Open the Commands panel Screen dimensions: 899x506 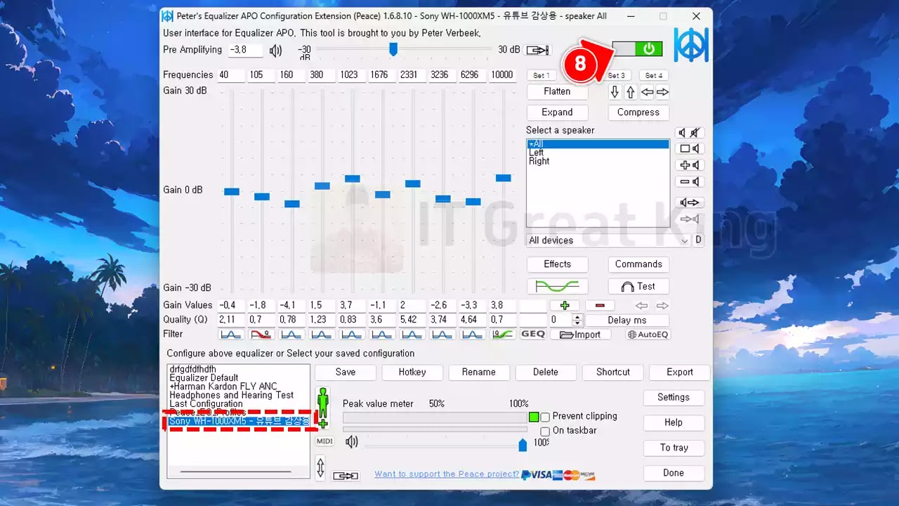(638, 264)
